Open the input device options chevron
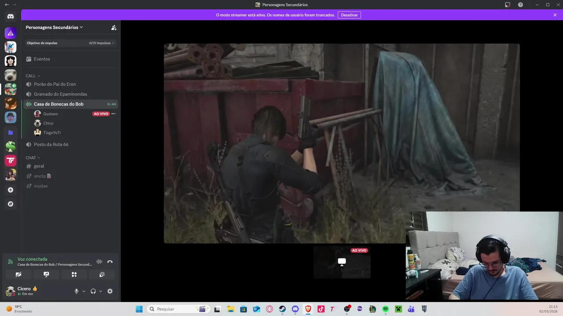Image resolution: width=563 pixels, height=316 pixels. (84, 291)
